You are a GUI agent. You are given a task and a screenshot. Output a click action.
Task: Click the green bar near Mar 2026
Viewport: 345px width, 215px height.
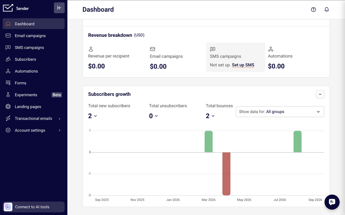pyautogui.click(x=209, y=141)
